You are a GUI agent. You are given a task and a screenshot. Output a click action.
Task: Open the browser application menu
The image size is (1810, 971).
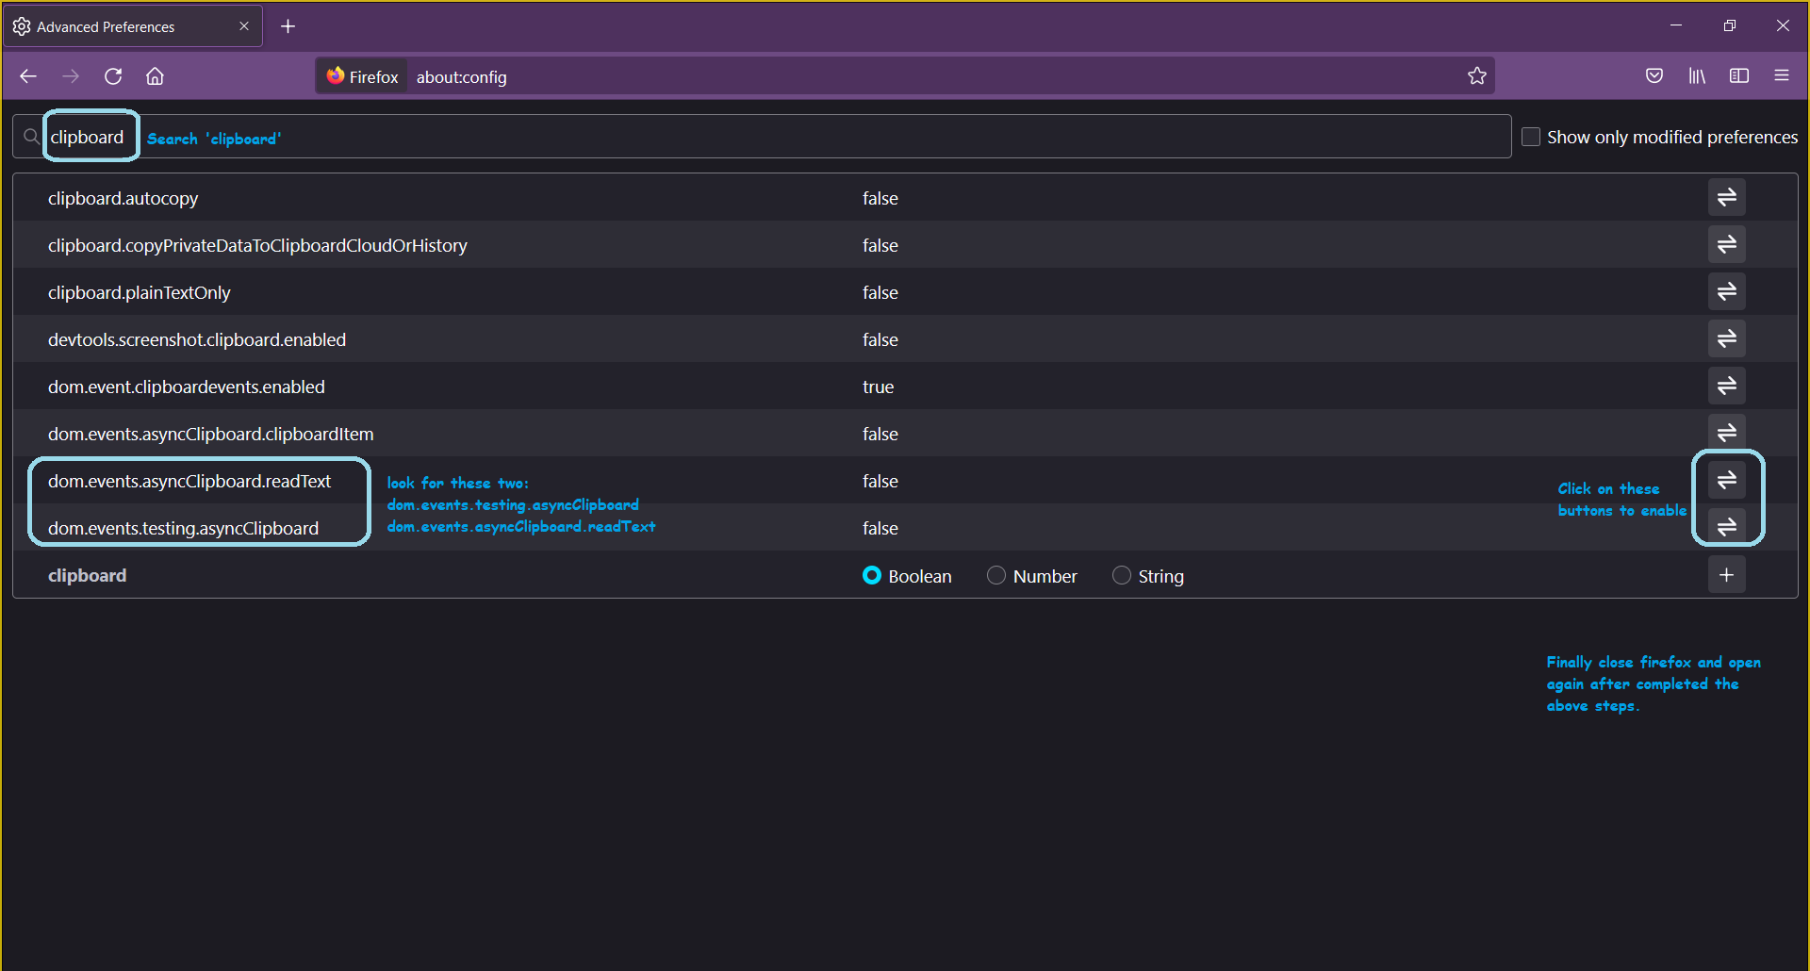(1782, 75)
